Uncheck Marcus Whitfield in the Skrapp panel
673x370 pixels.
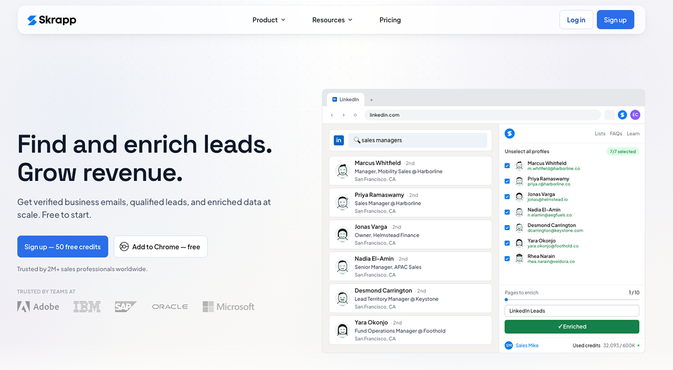coord(507,166)
